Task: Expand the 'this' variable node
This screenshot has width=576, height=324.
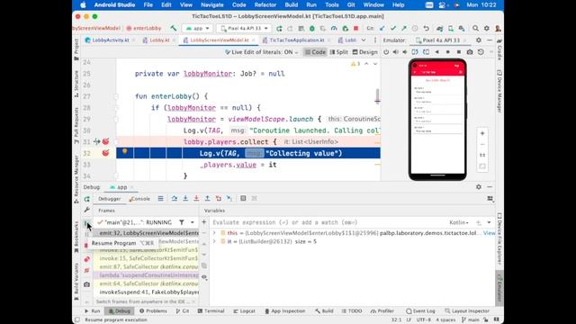Action: tap(214, 233)
